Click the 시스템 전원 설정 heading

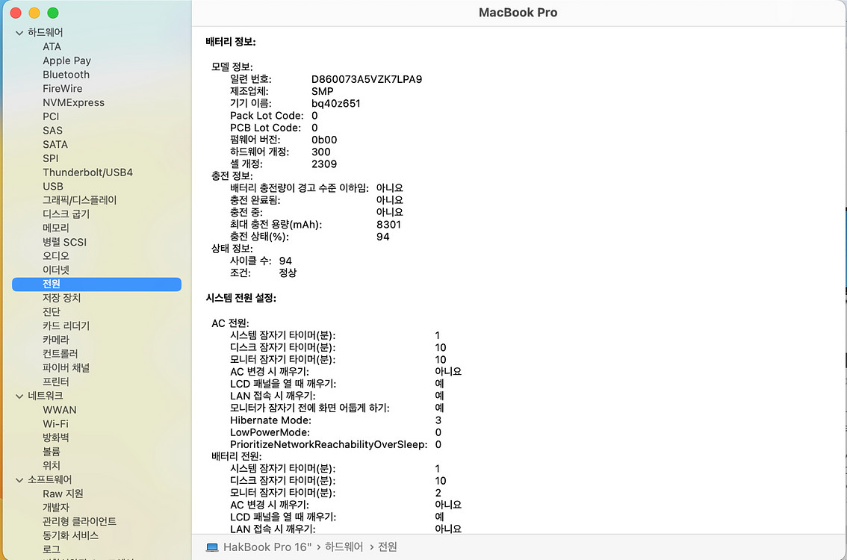click(x=241, y=298)
